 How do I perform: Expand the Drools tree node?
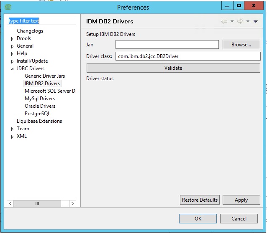point(12,39)
